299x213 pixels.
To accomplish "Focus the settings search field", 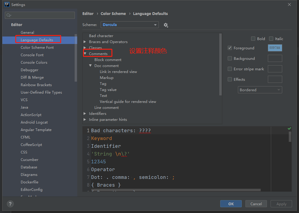I will [x=40, y=15].
